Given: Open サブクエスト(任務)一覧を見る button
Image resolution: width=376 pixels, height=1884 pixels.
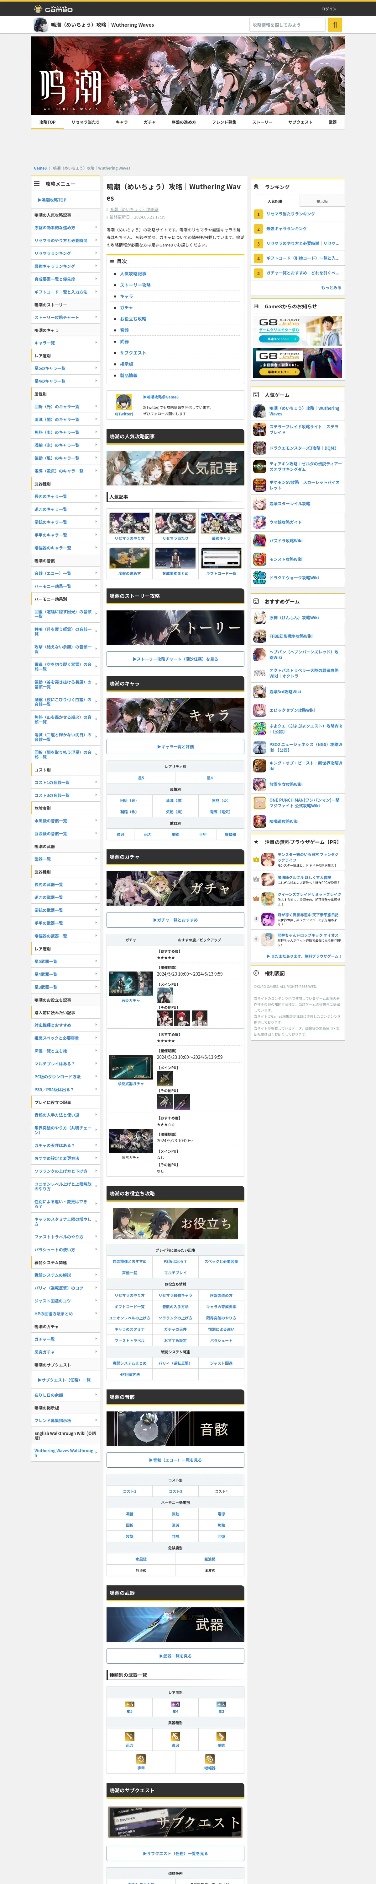Looking at the screenshot, I should point(175,1853).
